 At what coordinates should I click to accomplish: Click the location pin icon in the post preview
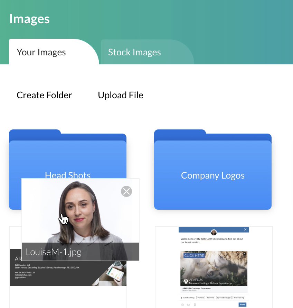point(195,305)
